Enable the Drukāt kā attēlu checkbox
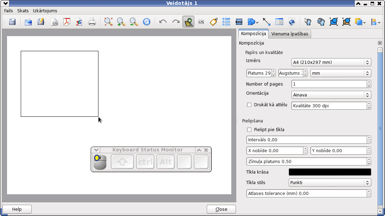The height and width of the screenshot is (216, 385). tap(249, 105)
